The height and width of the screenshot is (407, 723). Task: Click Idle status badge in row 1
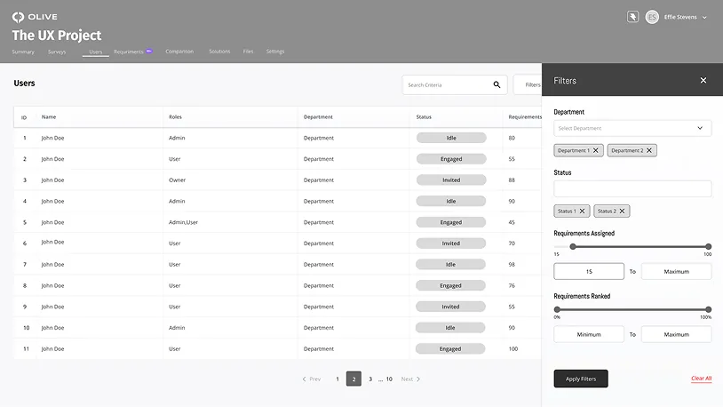coord(451,138)
